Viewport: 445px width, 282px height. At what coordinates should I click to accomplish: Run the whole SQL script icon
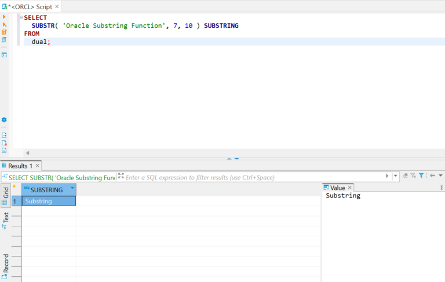pos(4,32)
